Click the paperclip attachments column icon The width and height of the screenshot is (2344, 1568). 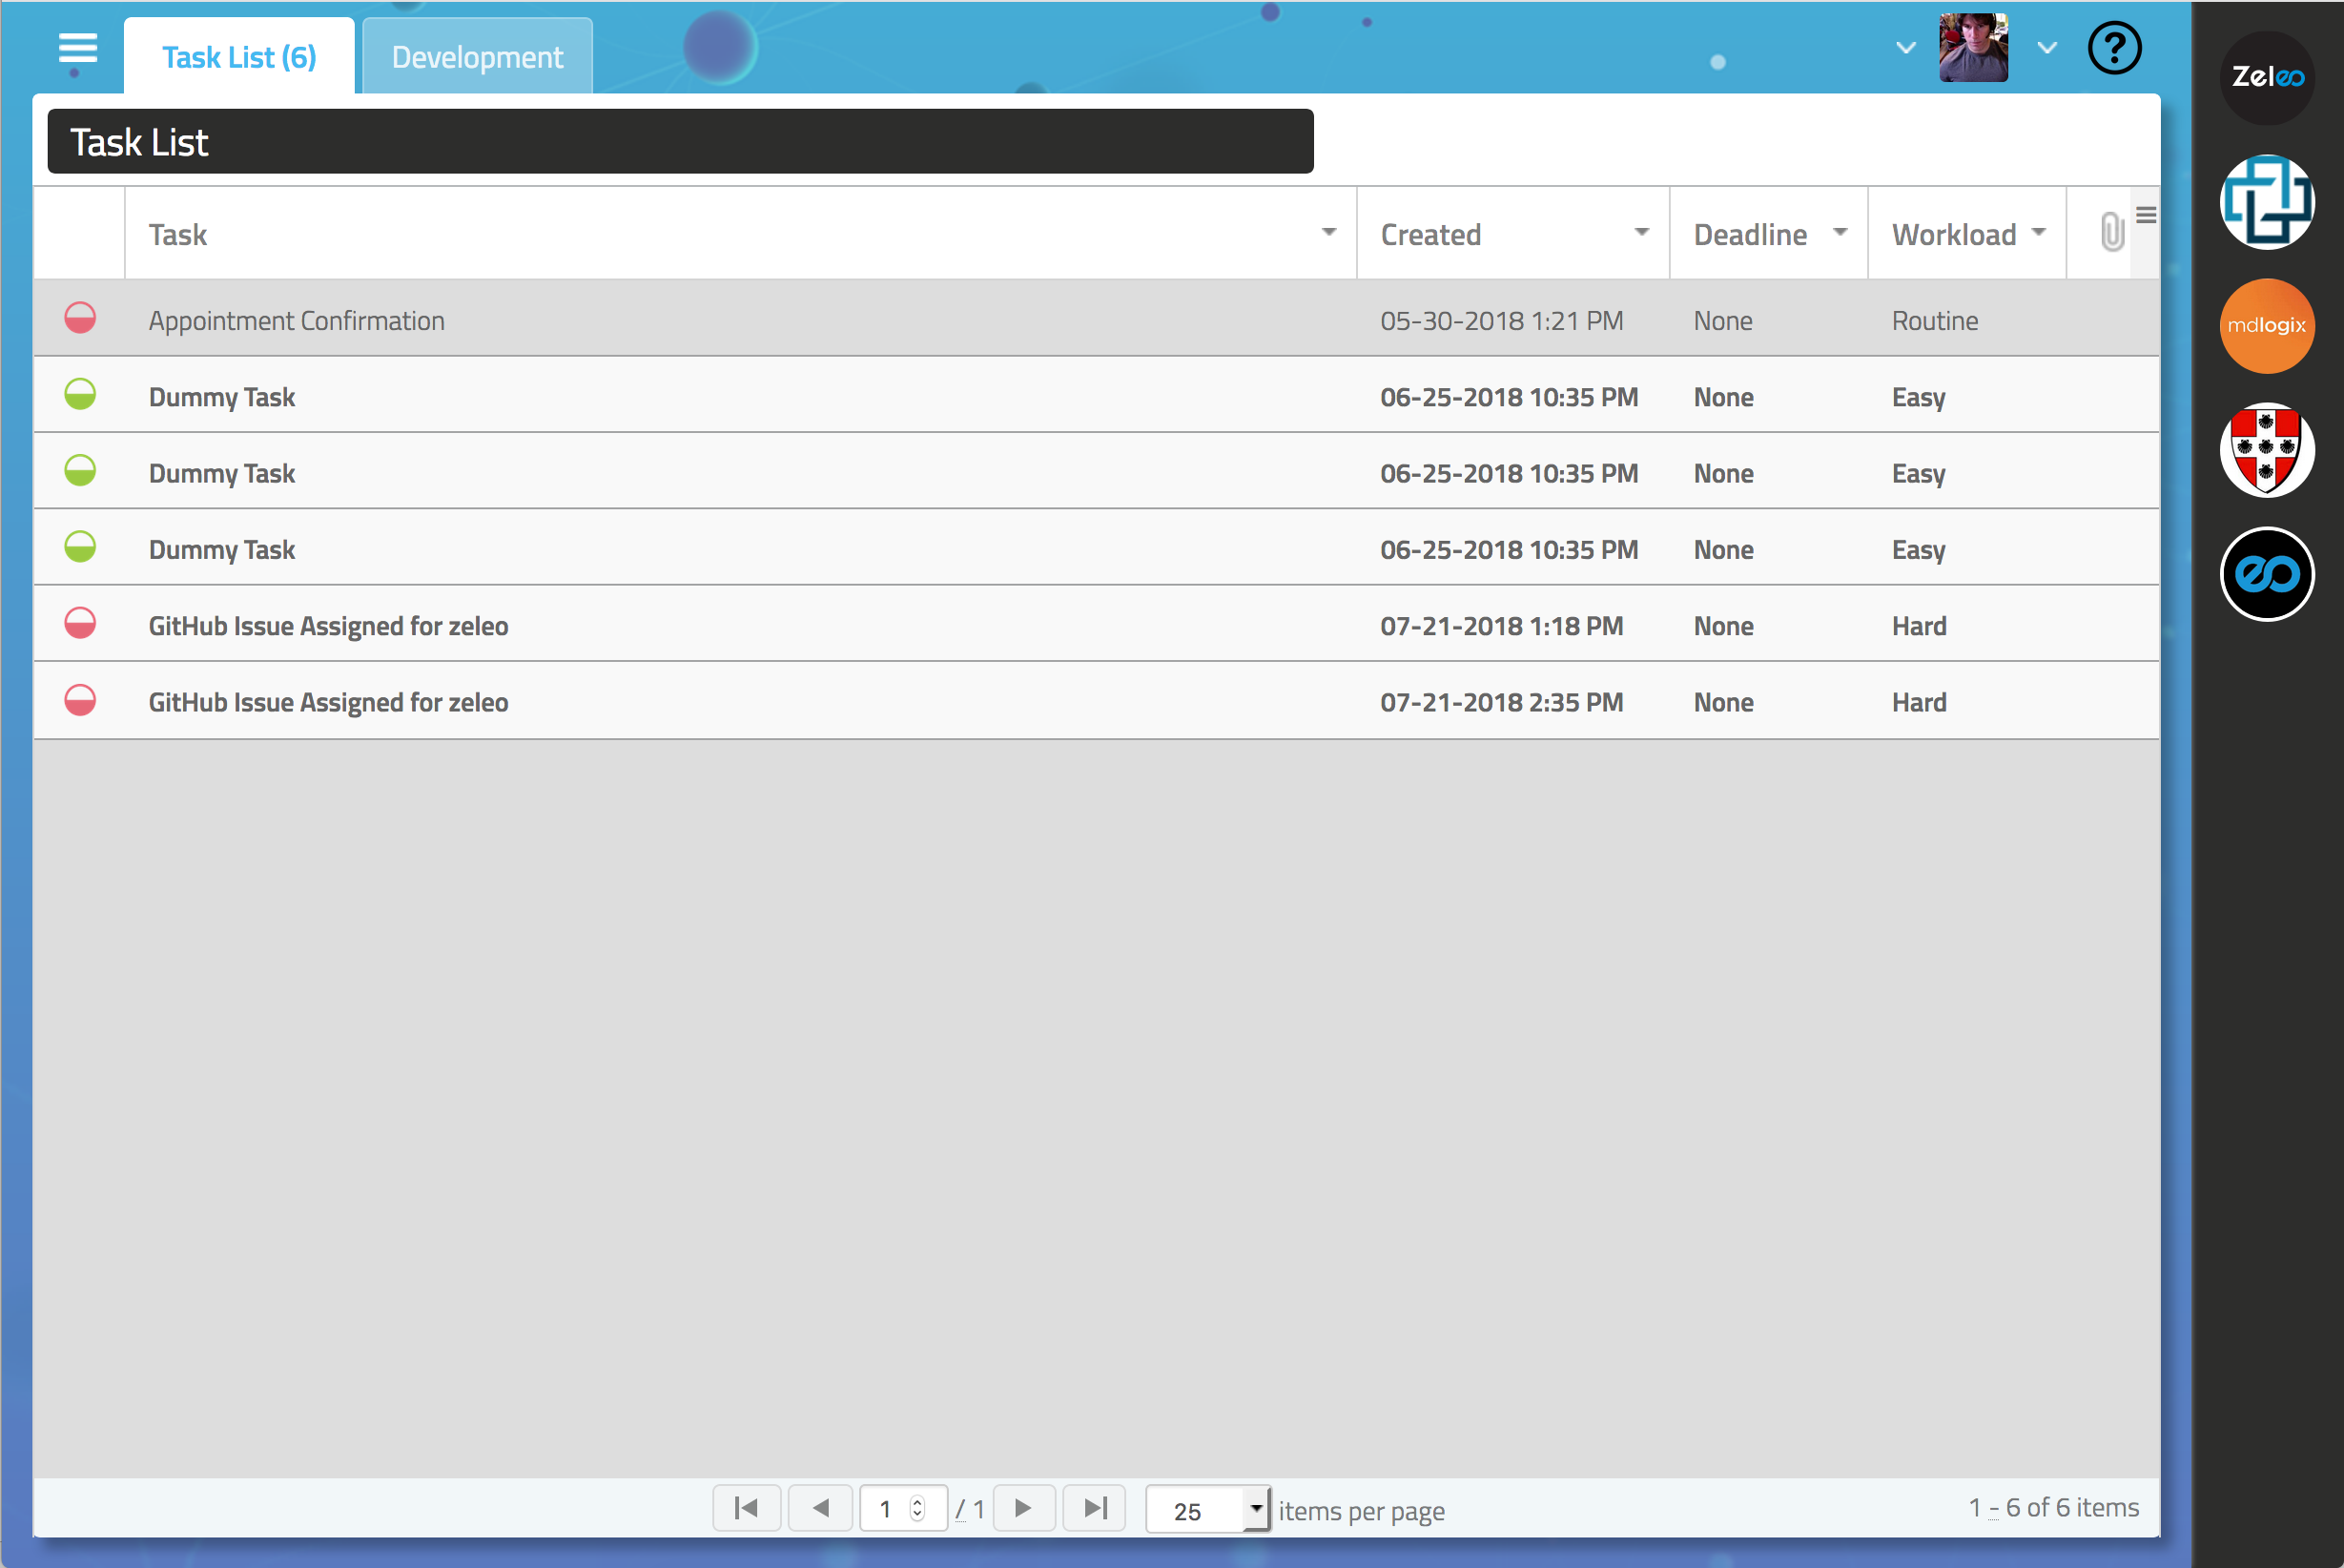(x=2110, y=233)
